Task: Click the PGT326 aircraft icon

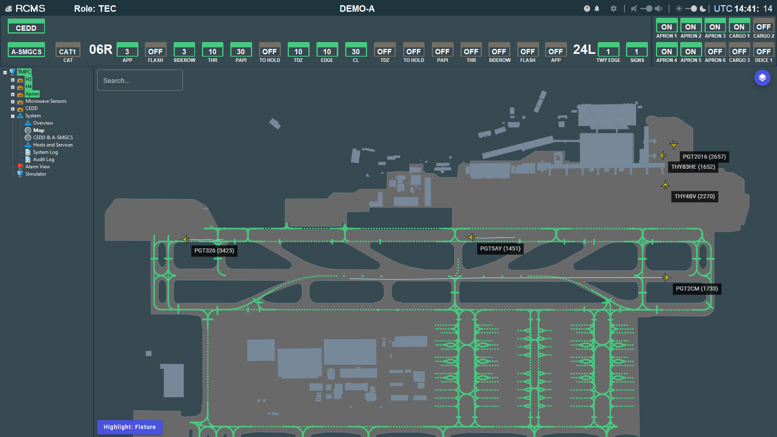Action: [185, 239]
